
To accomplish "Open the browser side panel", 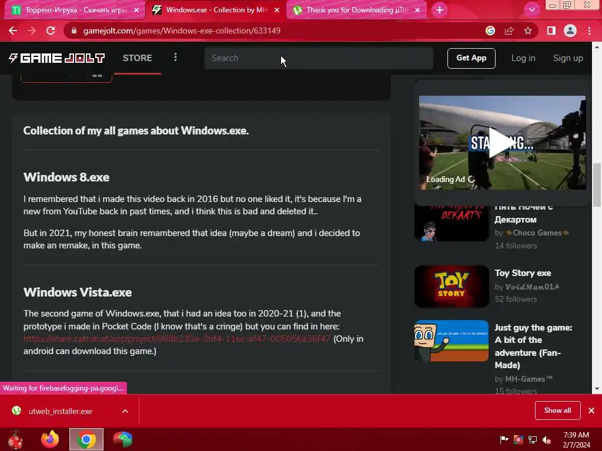I will tap(551, 31).
